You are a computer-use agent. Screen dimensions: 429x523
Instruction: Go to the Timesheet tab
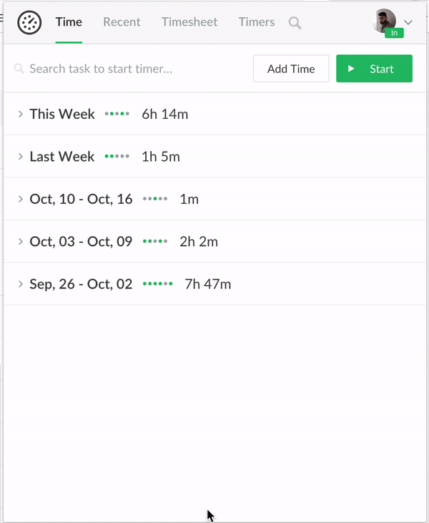tap(189, 22)
